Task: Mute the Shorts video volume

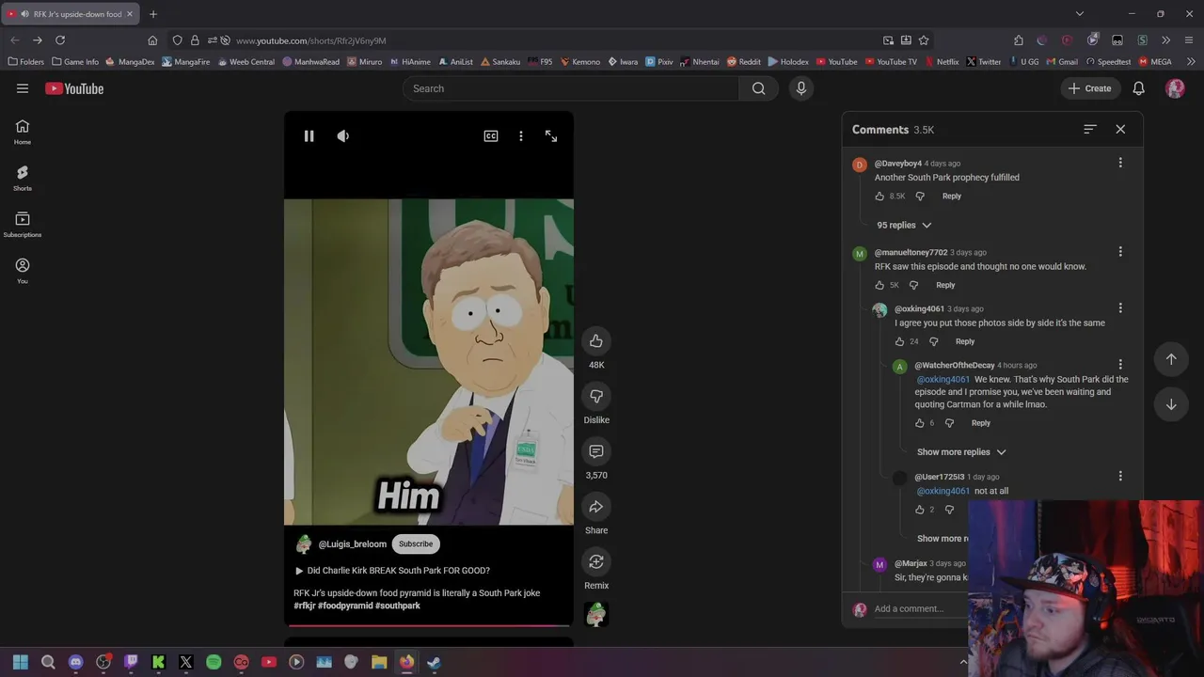Action: click(x=343, y=136)
